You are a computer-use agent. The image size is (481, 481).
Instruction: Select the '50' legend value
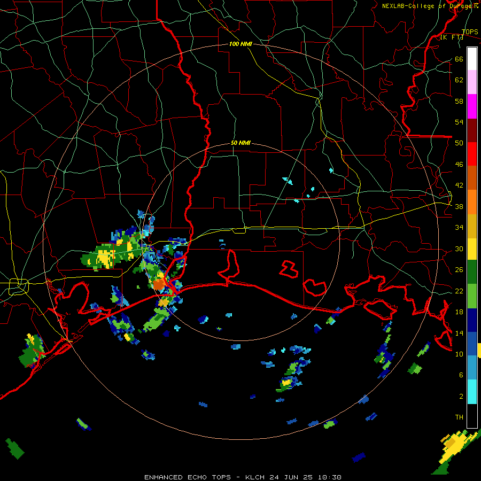tap(459, 143)
